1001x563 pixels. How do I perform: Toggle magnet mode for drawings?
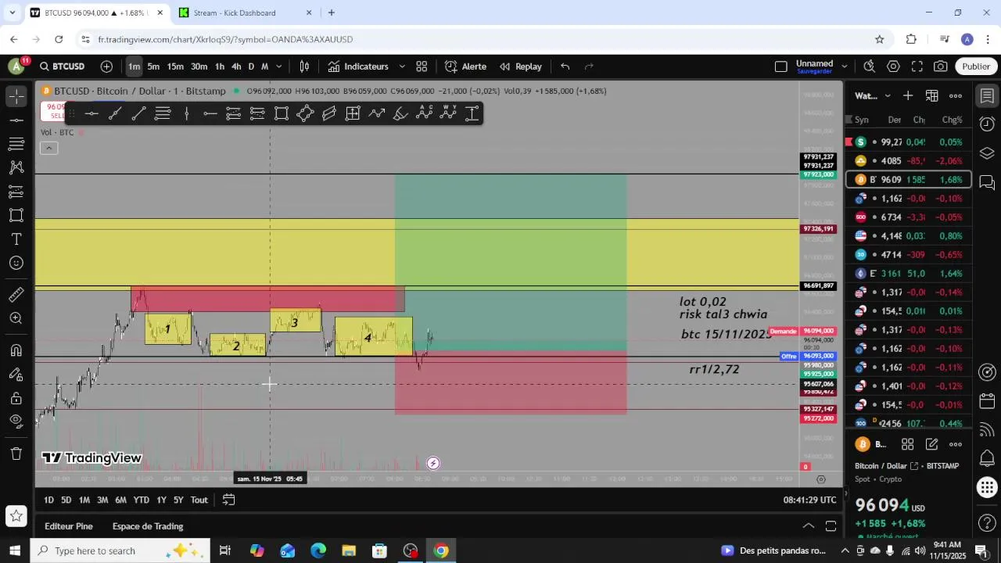coord(16,350)
